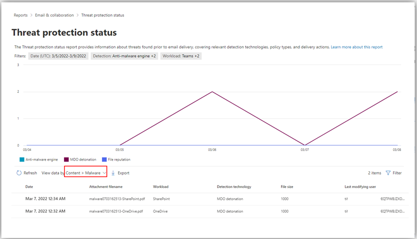The height and width of the screenshot is (239, 417).
Task: Click the Export download icon
Action: point(113,173)
